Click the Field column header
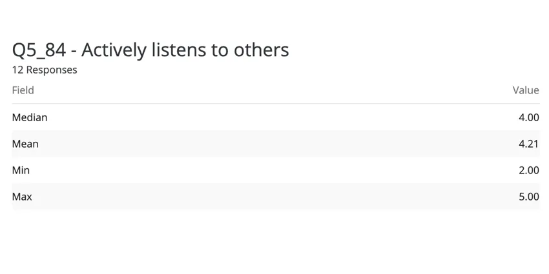 (x=23, y=90)
